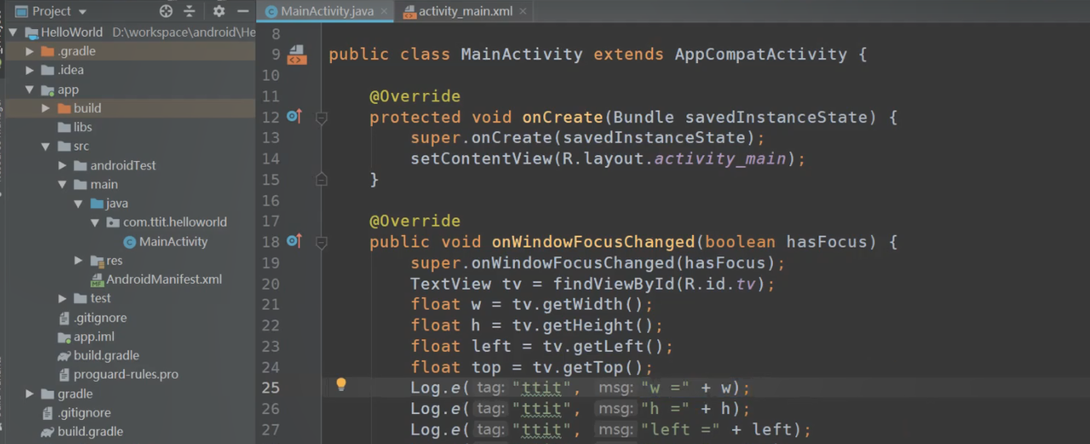
Task: Select the app module folder
Action: click(68, 89)
